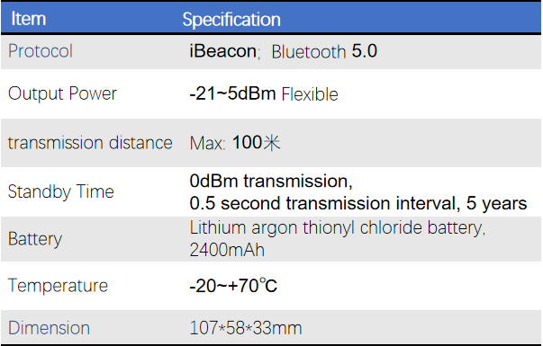543x346 pixels.
Task: Select the Protocol row label
Action: 41,51
